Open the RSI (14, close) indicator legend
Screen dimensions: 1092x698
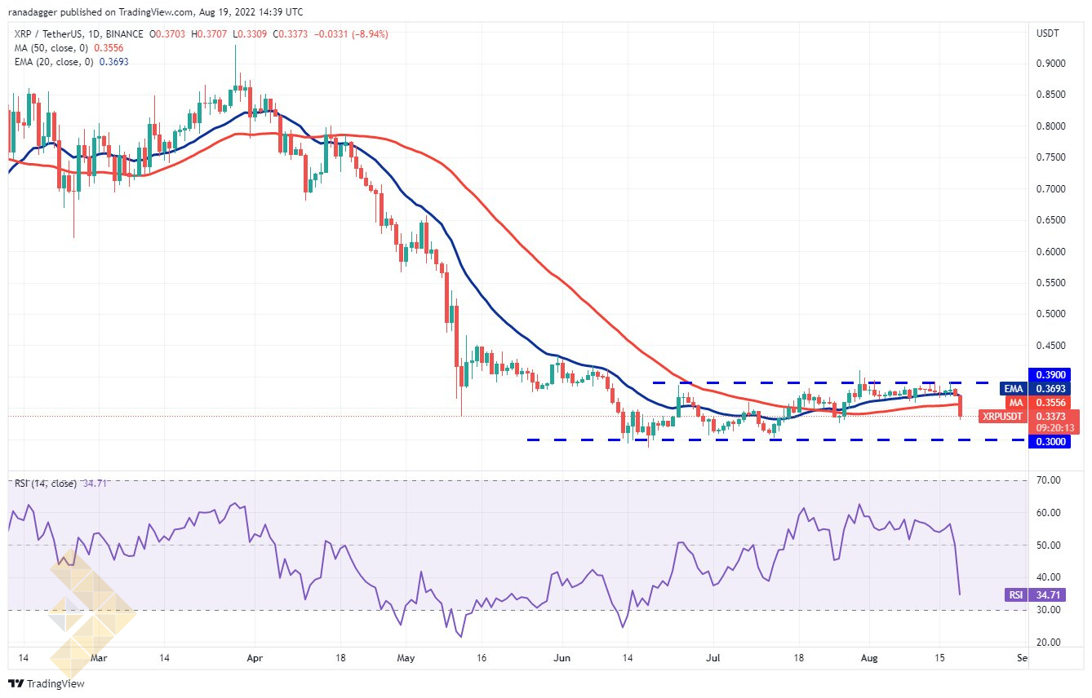(46, 484)
